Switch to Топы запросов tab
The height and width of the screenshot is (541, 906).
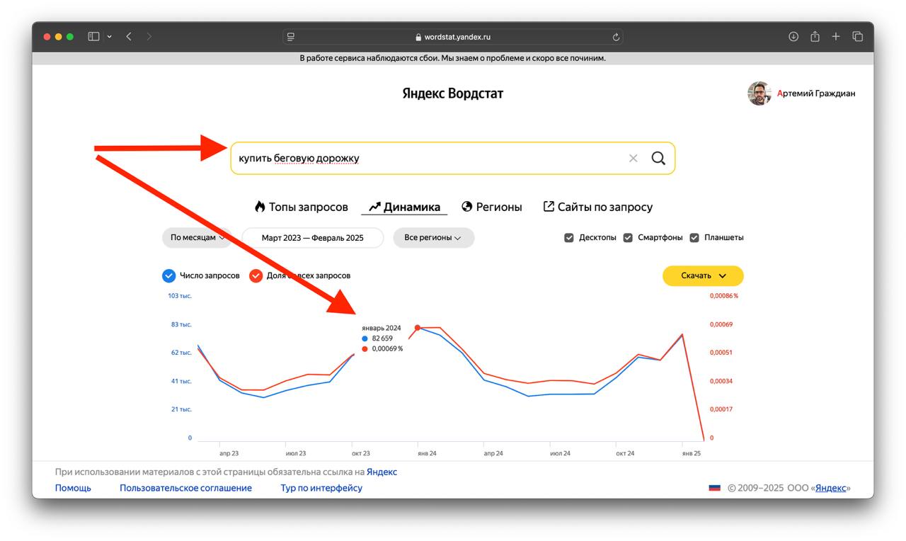pos(301,207)
